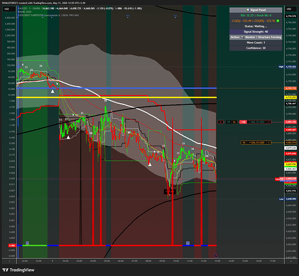
Task: Select the Status: Waiting row
Action: coord(256,26)
